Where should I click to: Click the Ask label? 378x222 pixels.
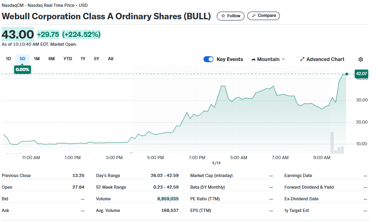5,210
